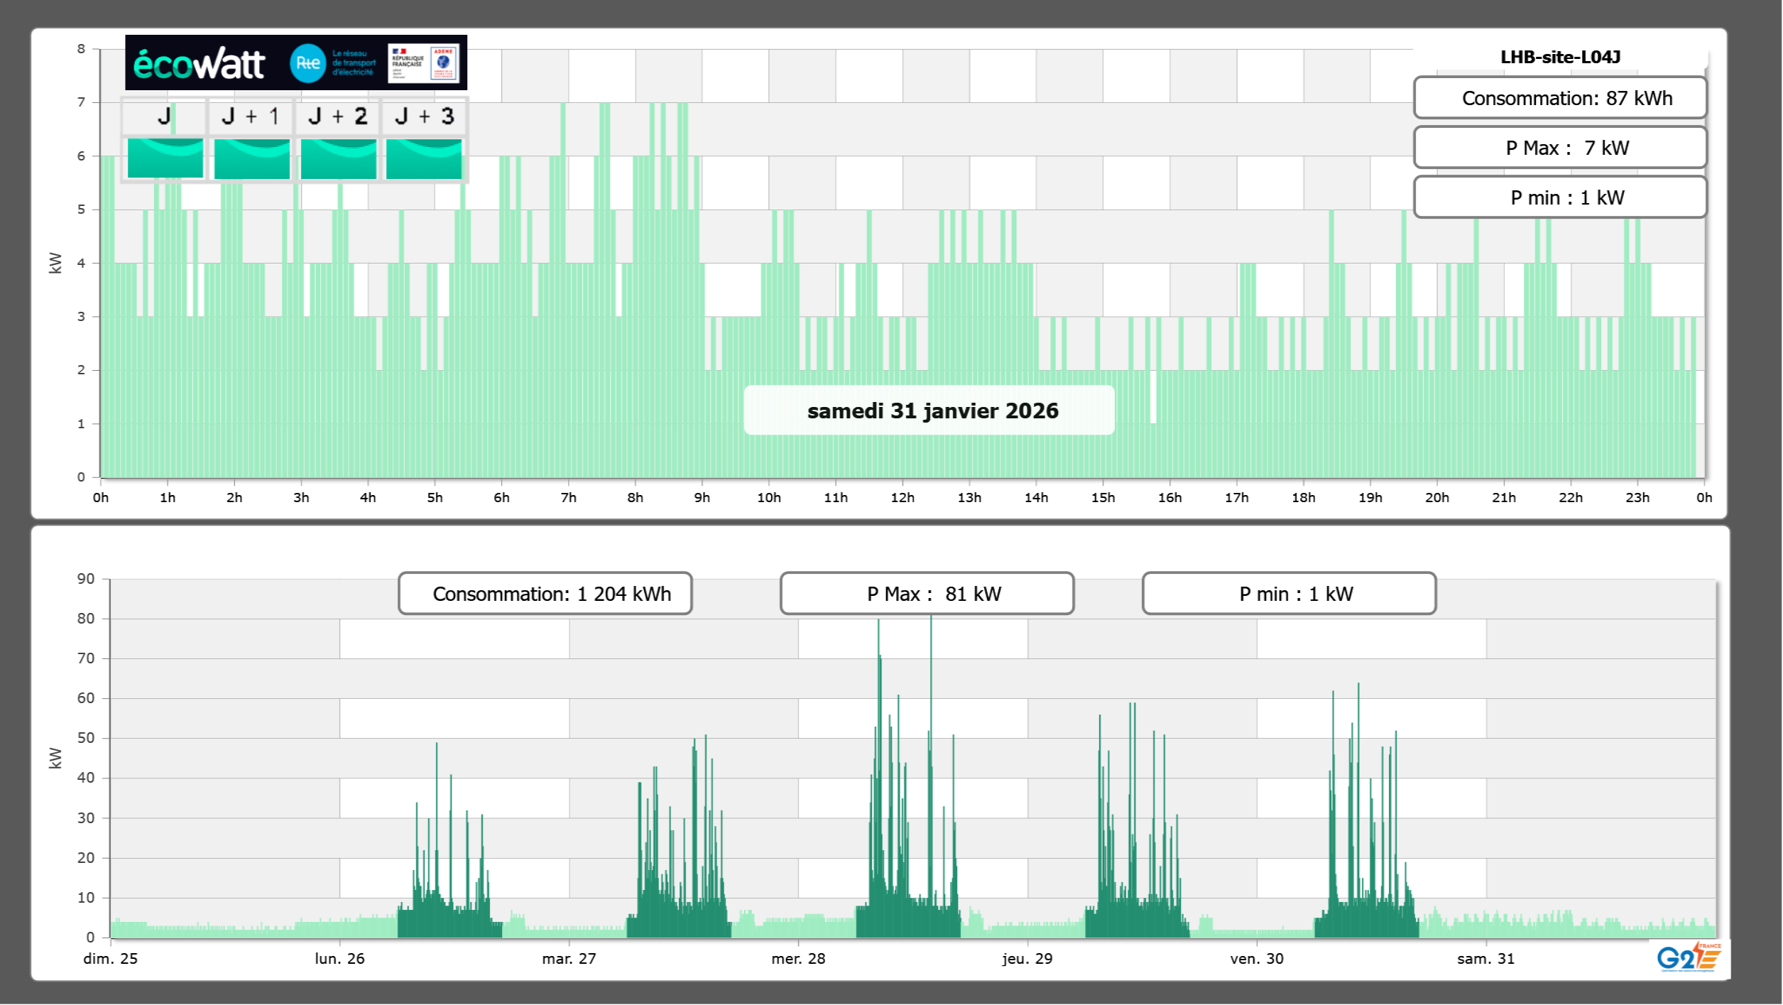Click the Consommation: 1 204 kWh box

pos(545,594)
